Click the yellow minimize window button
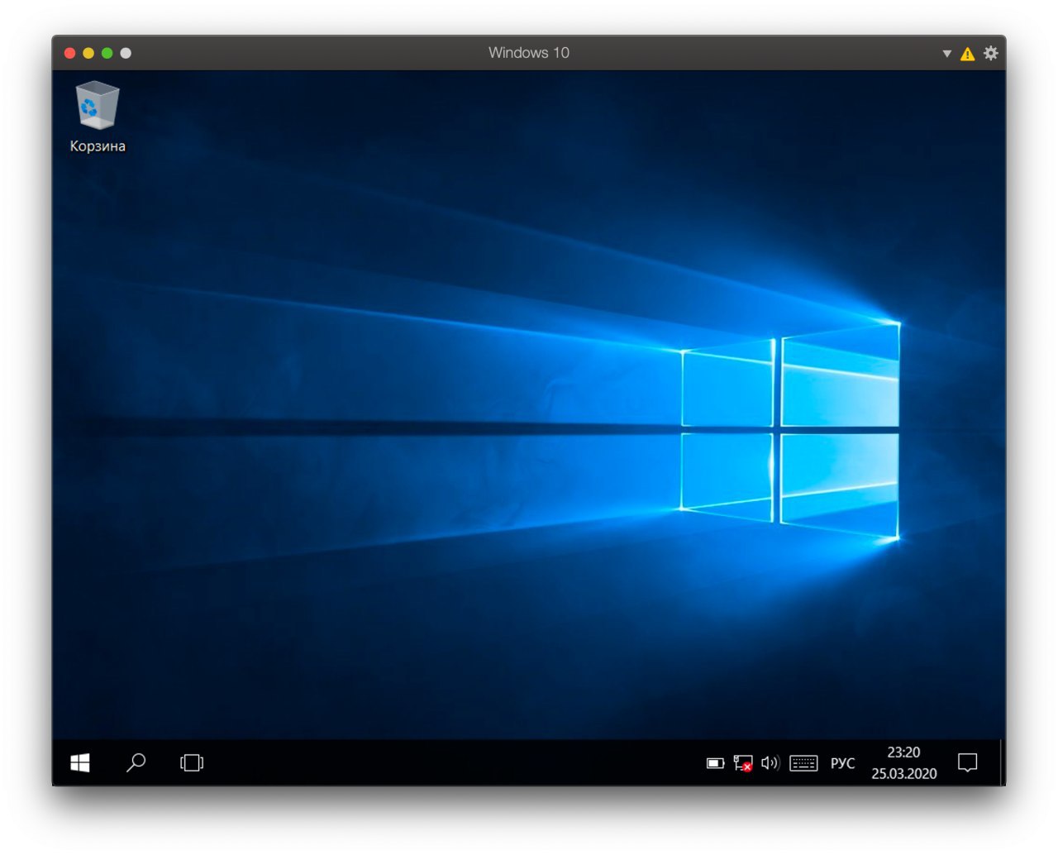The width and height of the screenshot is (1058, 855). pos(88,53)
